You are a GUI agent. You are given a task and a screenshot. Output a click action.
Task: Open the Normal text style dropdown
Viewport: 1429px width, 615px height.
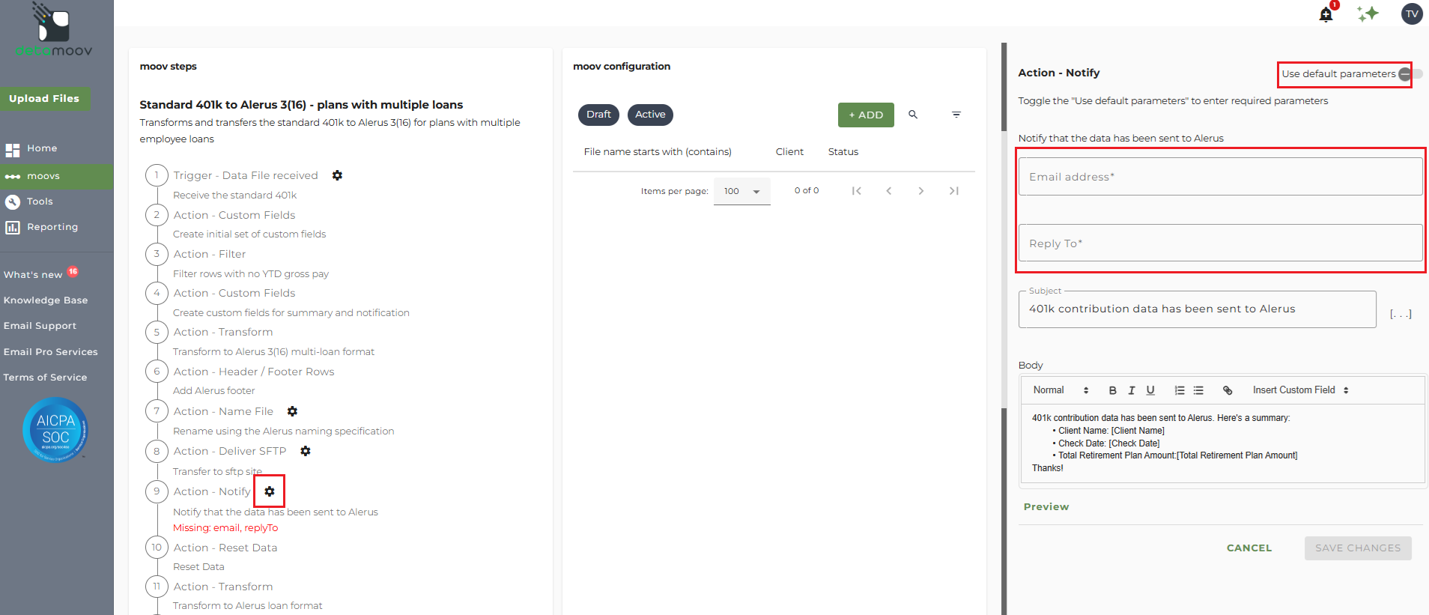(x=1061, y=390)
